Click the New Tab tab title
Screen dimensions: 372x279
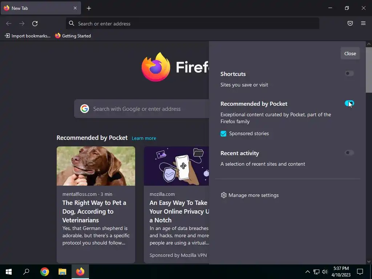[x=20, y=8]
